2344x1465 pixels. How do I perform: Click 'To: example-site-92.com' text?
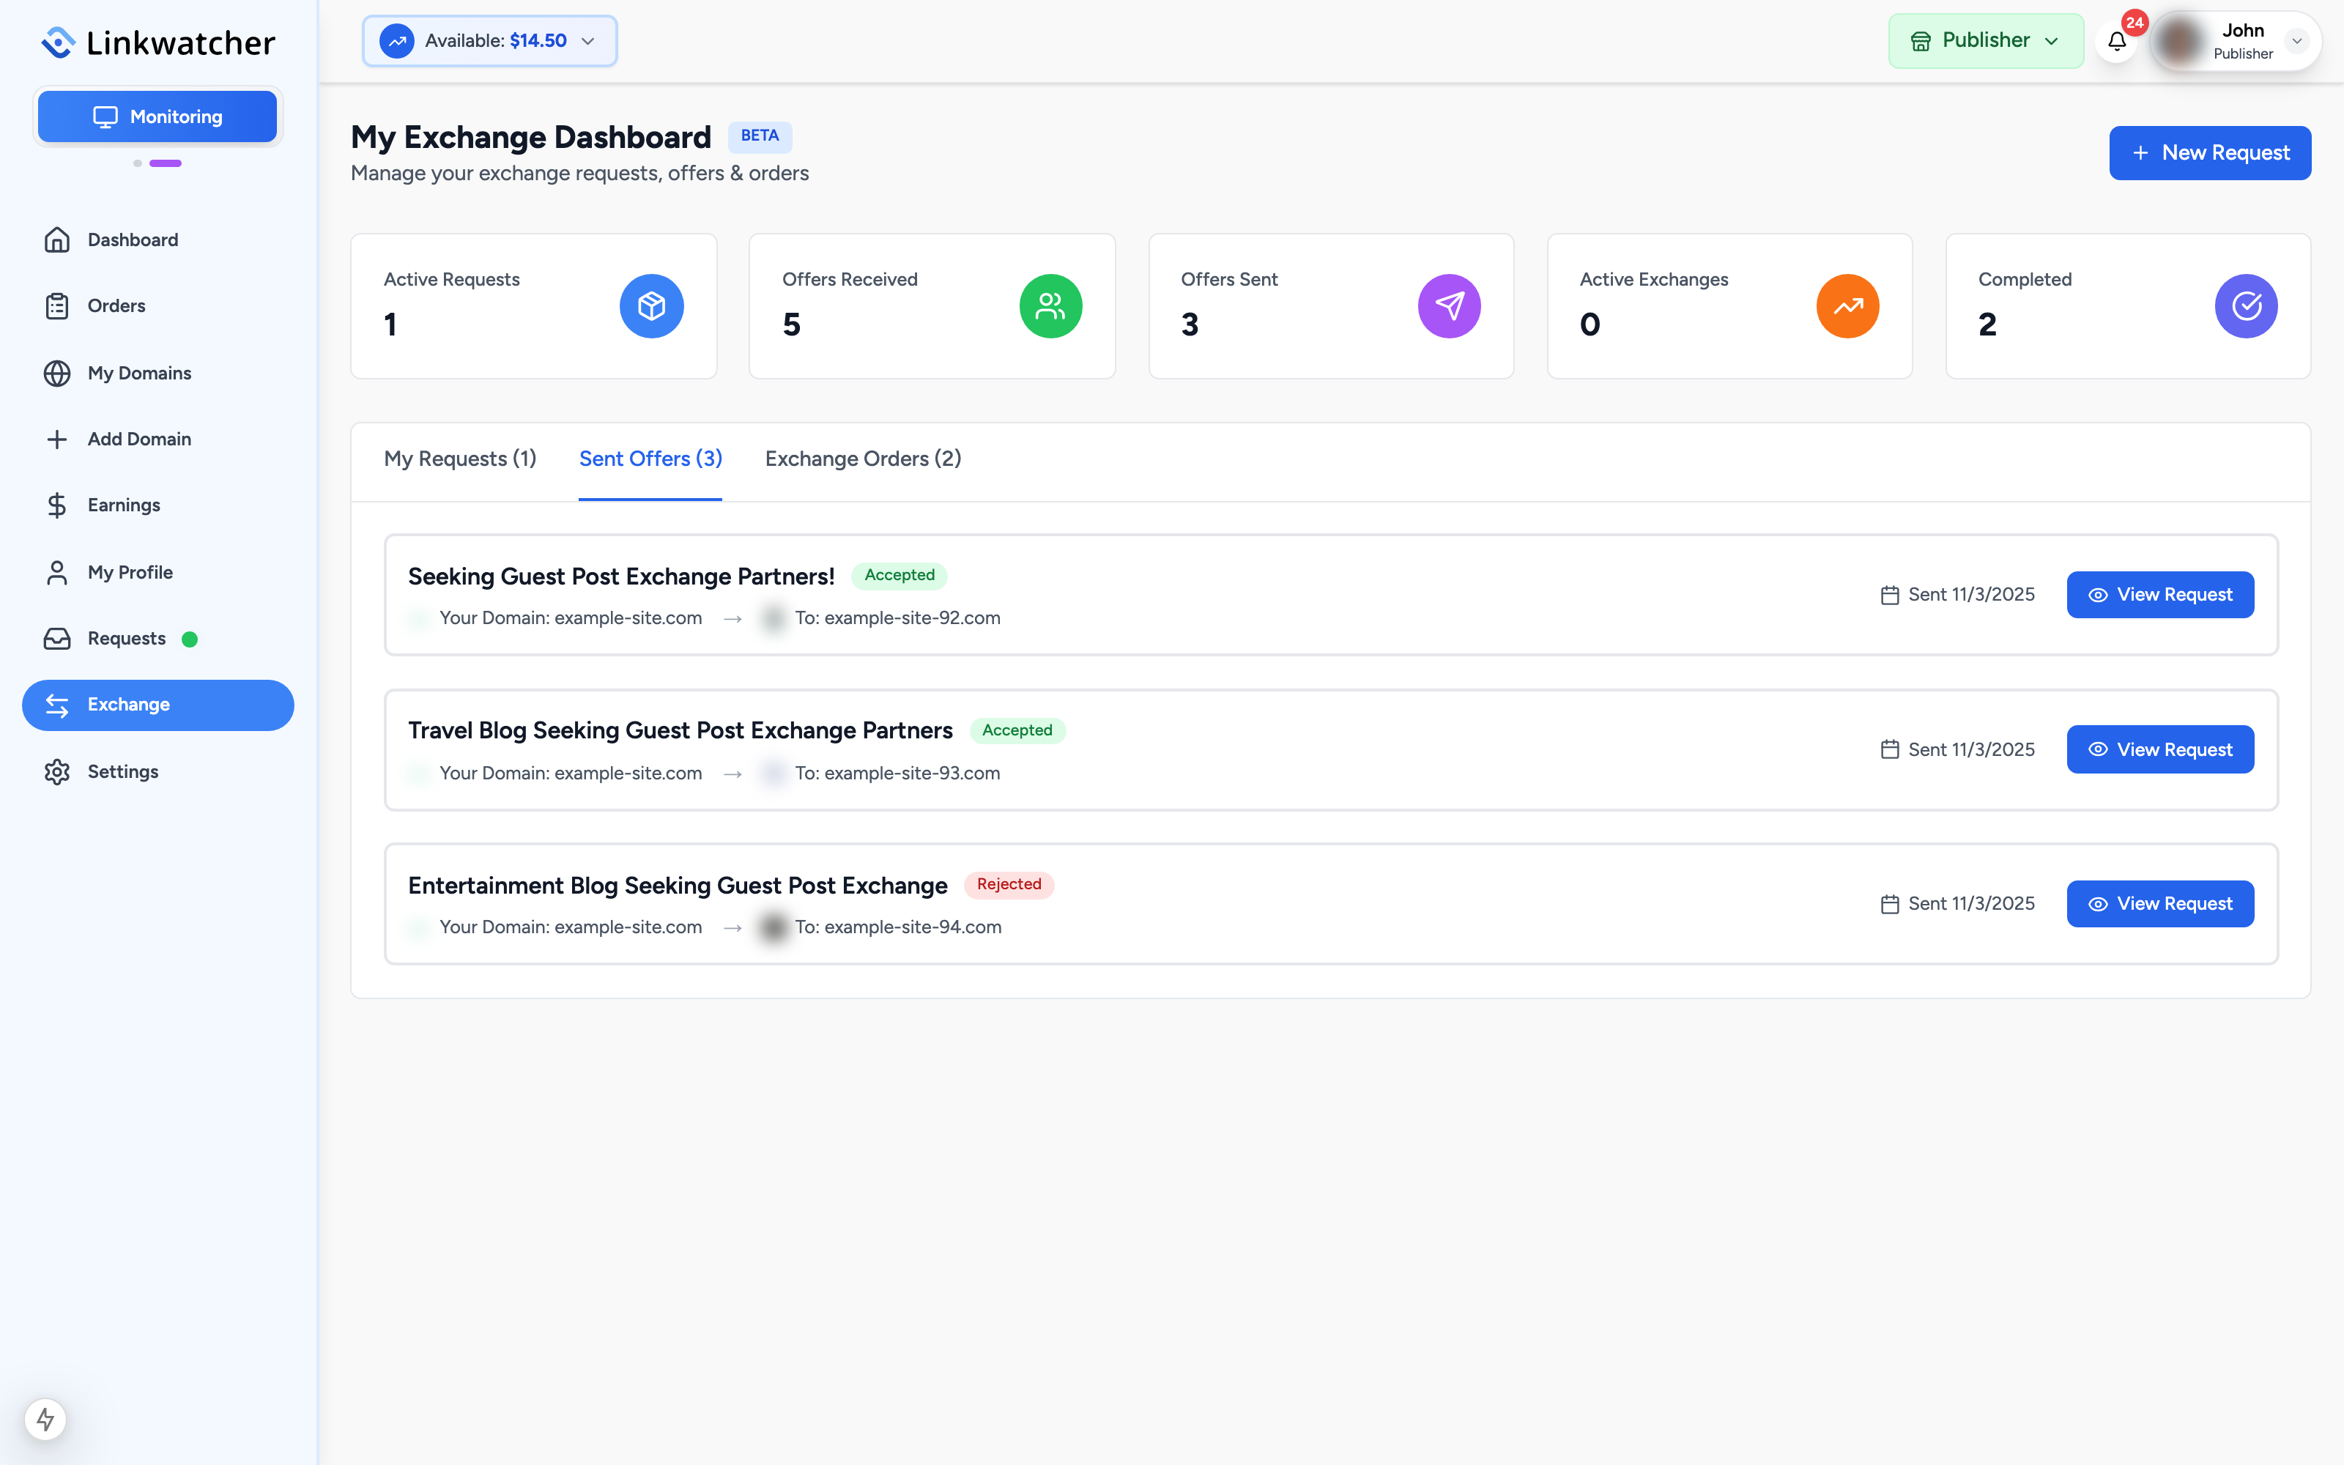[898, 618]
